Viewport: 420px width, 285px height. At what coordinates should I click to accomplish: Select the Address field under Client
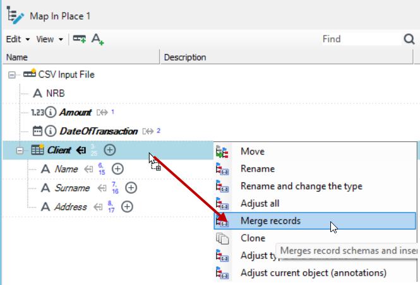(x=71, y=207)
